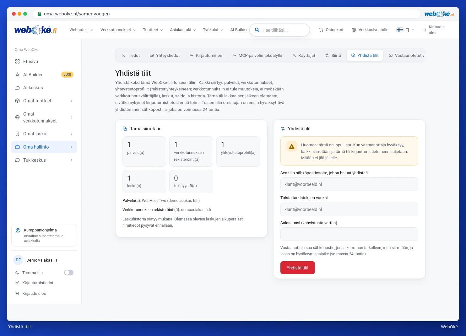Click the yellow warning triangle icon
Viewport: 466px width, 336px height.
click(x=292, y=146)
